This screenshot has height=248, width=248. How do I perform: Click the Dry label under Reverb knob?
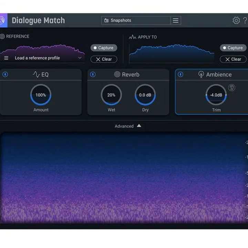[x=145, y=110]
